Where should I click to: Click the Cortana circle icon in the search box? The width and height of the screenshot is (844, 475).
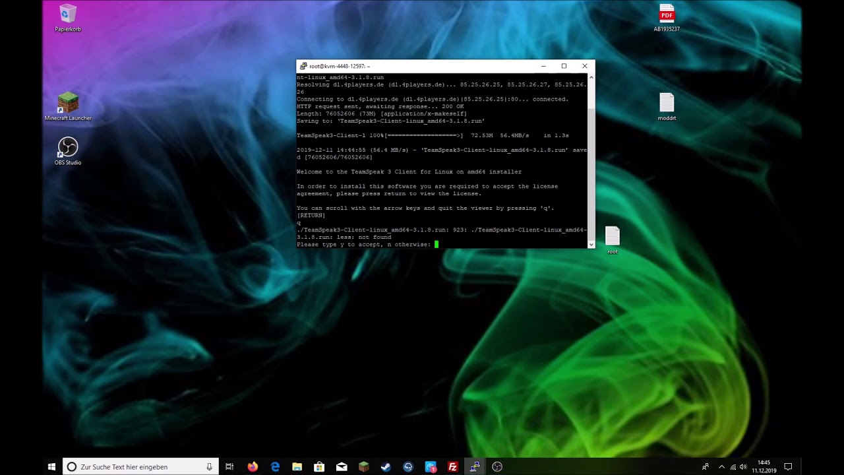72,466
